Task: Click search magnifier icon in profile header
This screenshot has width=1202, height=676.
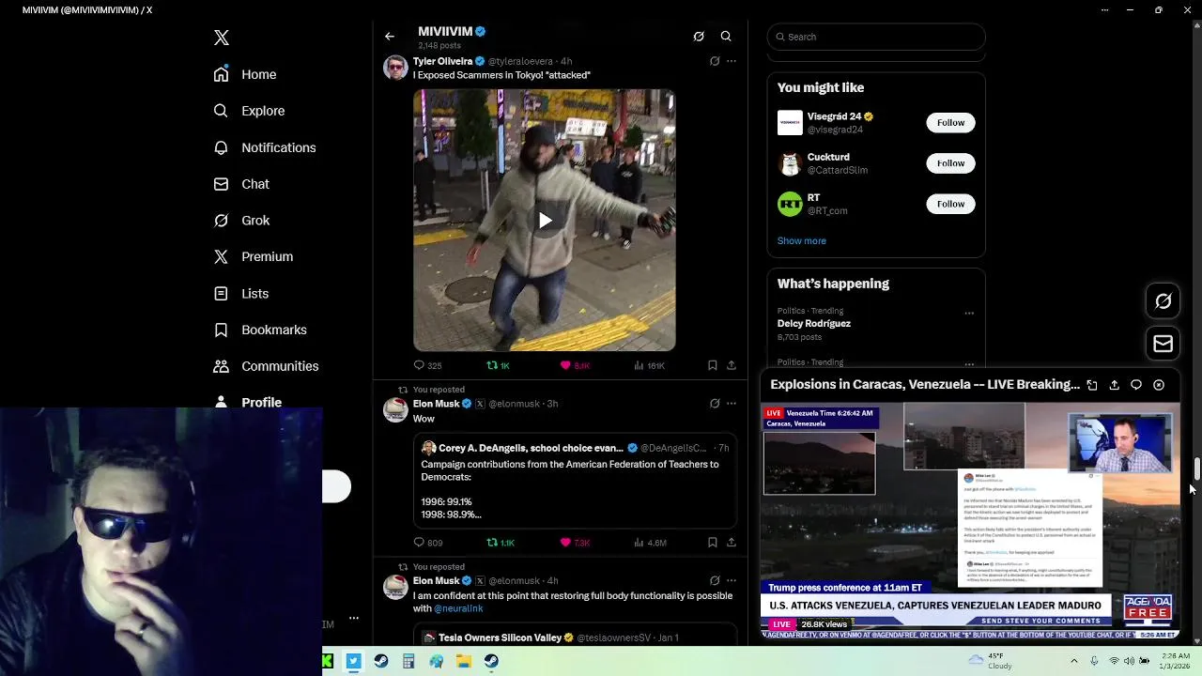Action: 726,37
